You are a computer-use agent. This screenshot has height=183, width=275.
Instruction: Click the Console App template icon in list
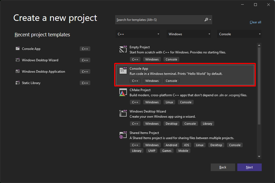pos(123,70)
